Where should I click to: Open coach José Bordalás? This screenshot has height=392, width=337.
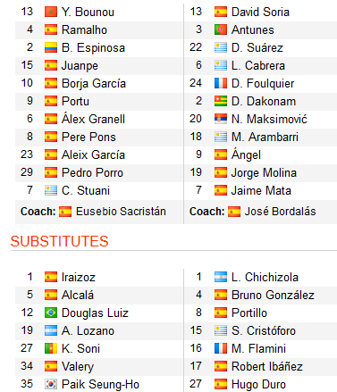click(x=280, y=212)
